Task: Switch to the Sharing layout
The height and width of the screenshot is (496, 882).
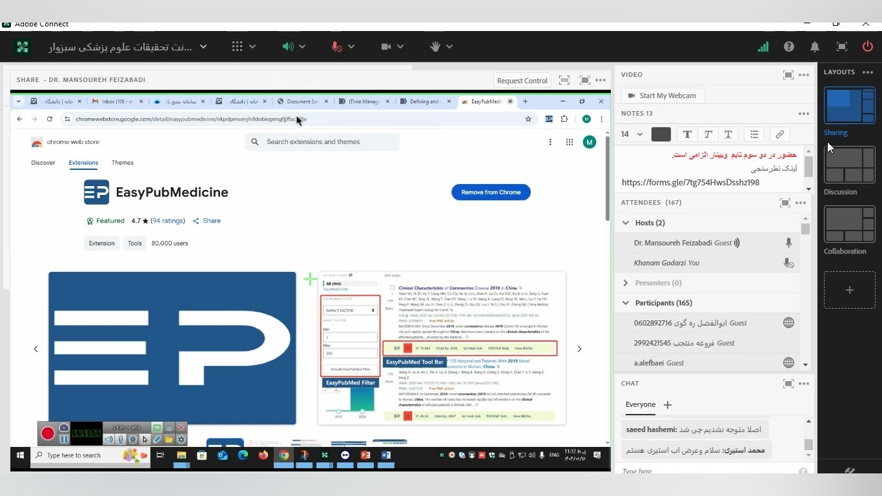Action: [849, 105]
